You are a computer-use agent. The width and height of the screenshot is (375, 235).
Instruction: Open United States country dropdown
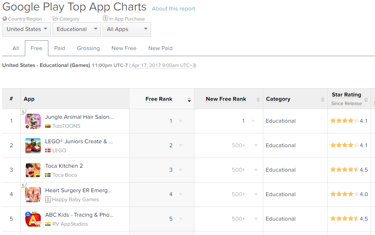27,30
